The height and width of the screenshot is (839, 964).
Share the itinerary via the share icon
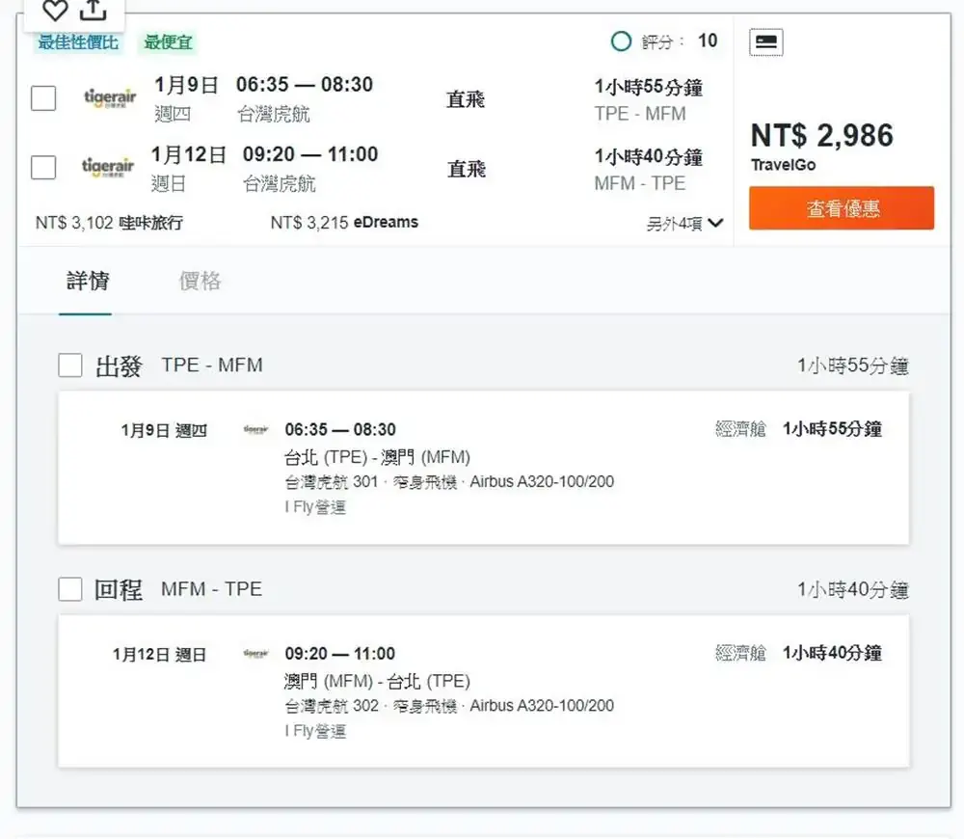coord(94,10)
